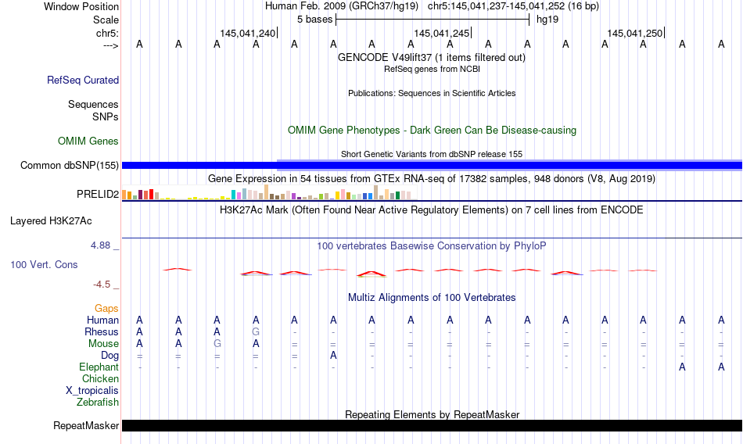Click the RefSeq Curated track label
The image size is (743, 444).
tap(82, 80)
